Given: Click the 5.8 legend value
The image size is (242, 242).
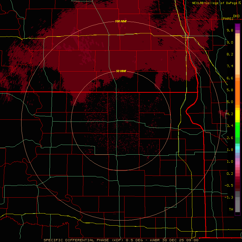Looking at the screenshot, I should click(x=230, y=90).
